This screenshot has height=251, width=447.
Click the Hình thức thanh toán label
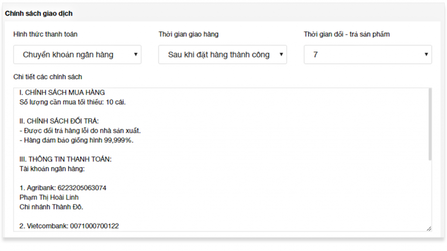tap(45, 34)
